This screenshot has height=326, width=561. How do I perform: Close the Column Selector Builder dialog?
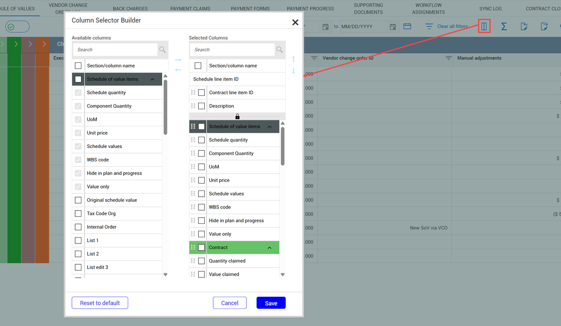click(295, 22)
